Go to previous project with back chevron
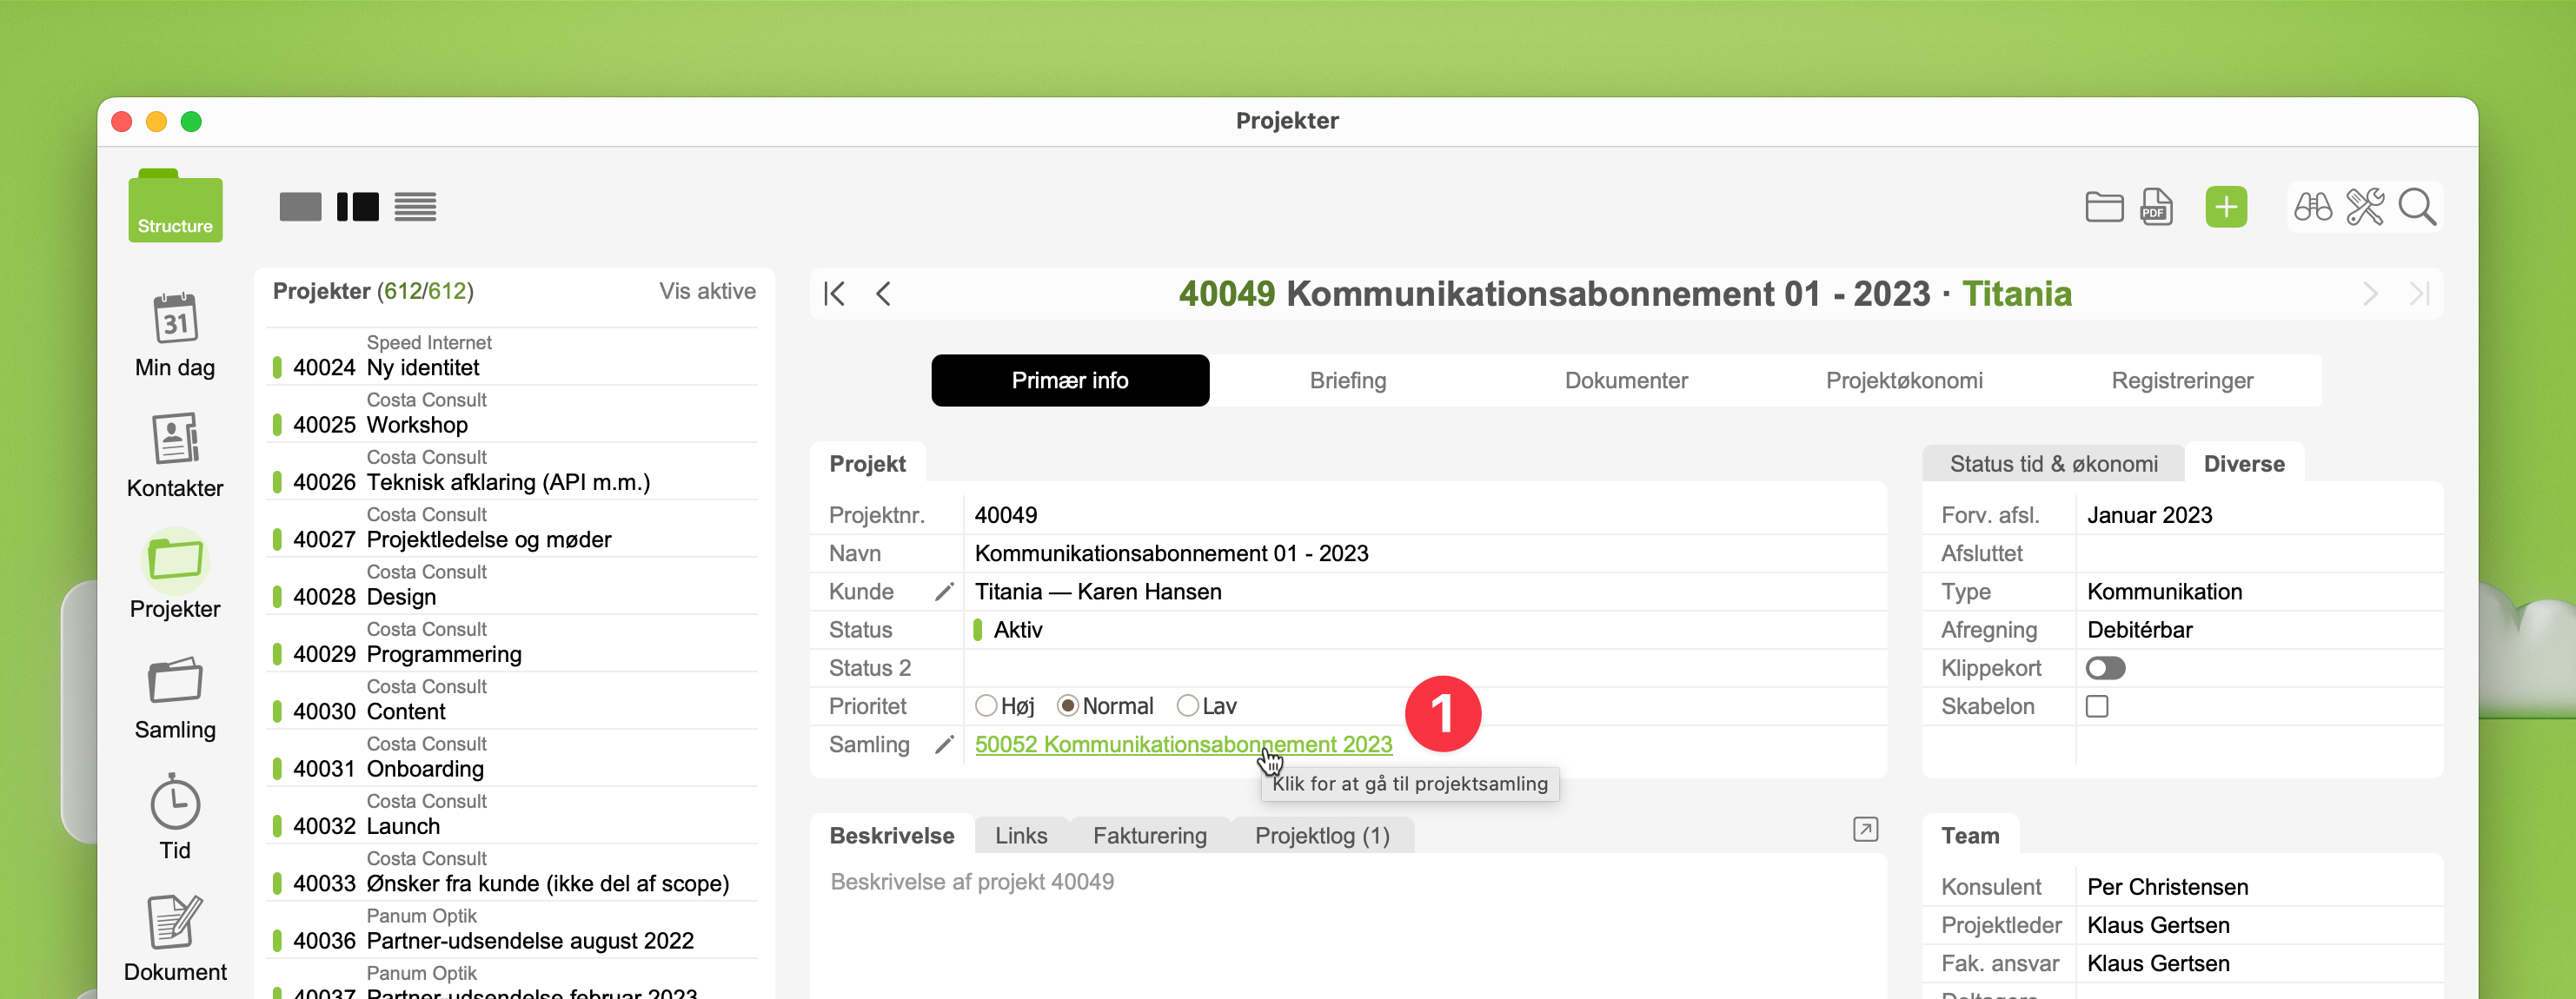Viewport: 2576px width, 999px height. coord(883,294)
